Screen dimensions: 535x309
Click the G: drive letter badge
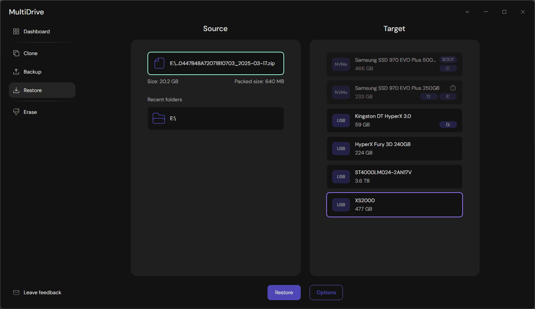pos(448,125)
